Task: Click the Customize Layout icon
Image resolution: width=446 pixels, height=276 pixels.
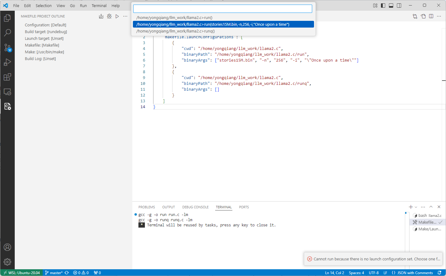Action: (375, 6)
